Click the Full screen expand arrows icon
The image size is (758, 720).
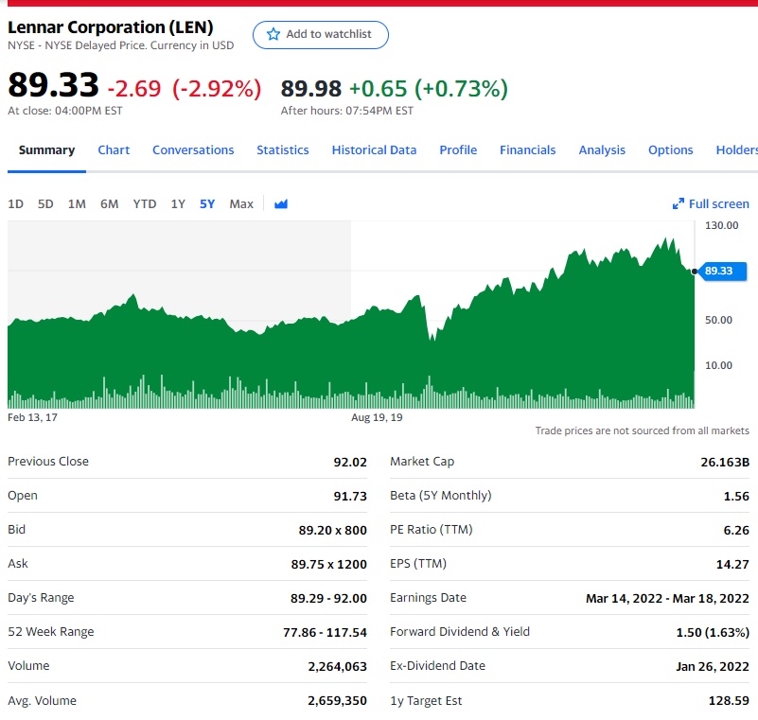(x=679, y=204)
